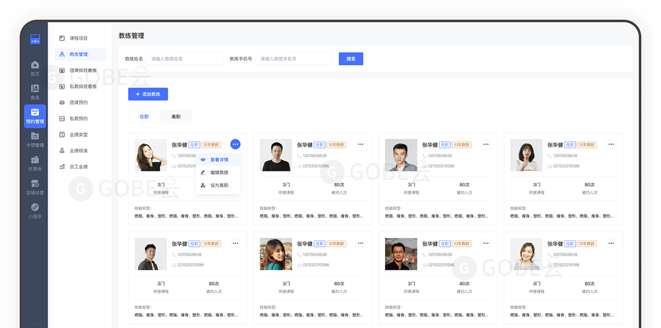Switch to the 离职 tab

point(176,116)
